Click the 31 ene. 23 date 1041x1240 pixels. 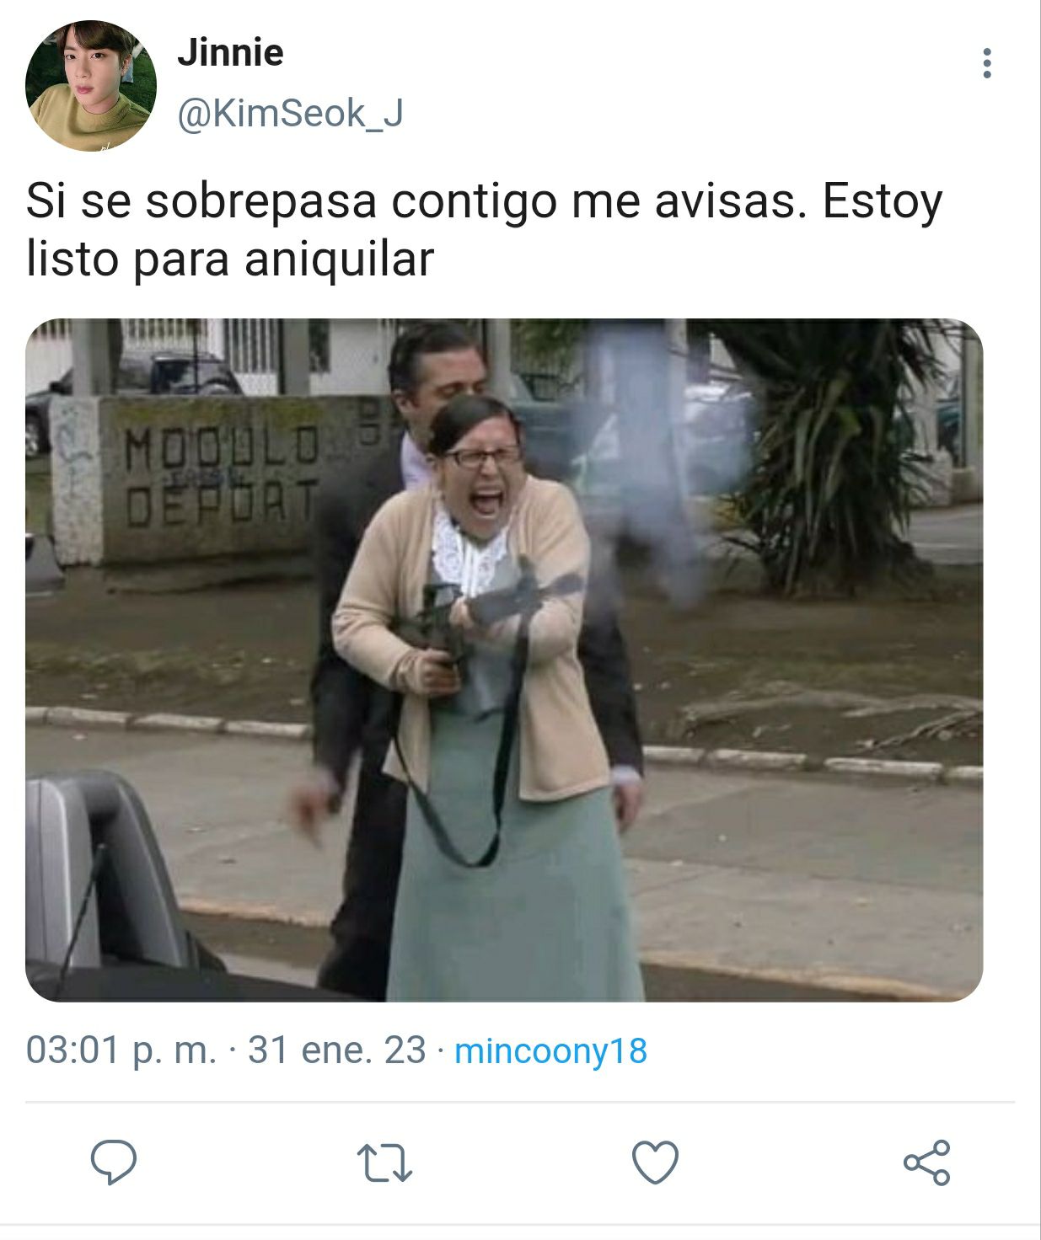click(336, 1050)
